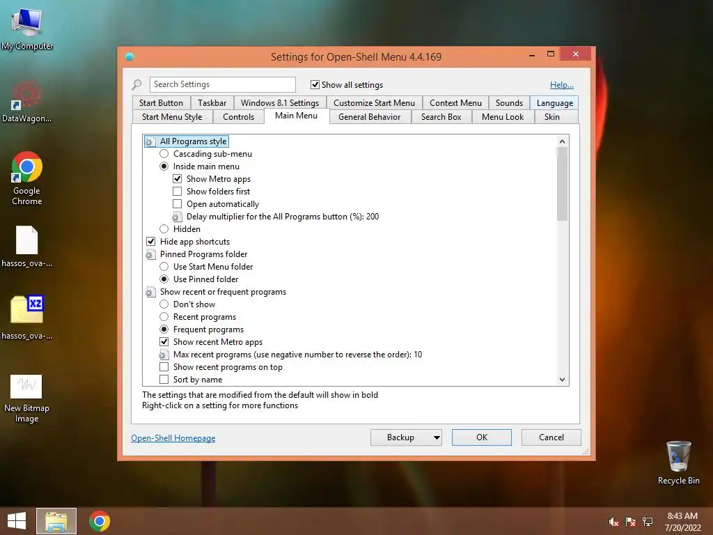The width and height of the screenshot is (713, 535).
Task: Toggle the Show all settings checkbox
Action: click(x=315, y=84)
